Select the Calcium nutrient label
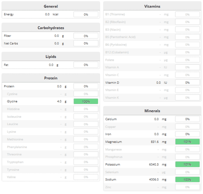This screenshot has height=194, width=203. click(x=111, y=119)
